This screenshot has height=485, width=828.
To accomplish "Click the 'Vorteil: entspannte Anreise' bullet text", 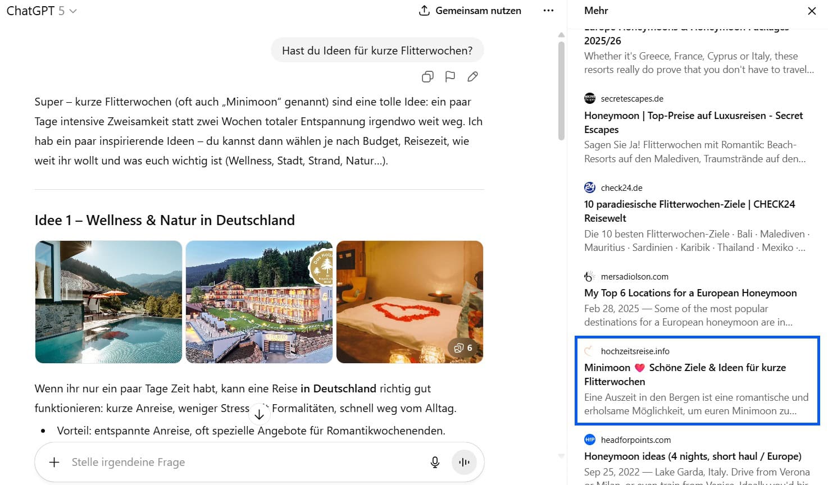I will 251,431.
